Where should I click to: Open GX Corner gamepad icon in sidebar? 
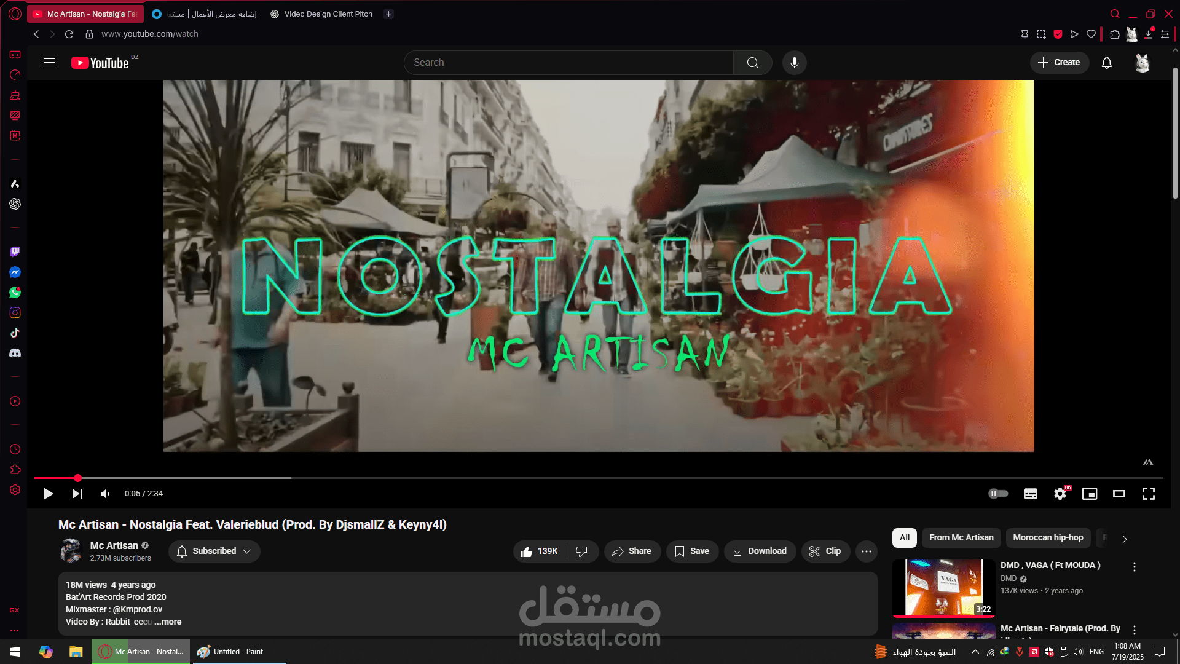coord(15,55)
